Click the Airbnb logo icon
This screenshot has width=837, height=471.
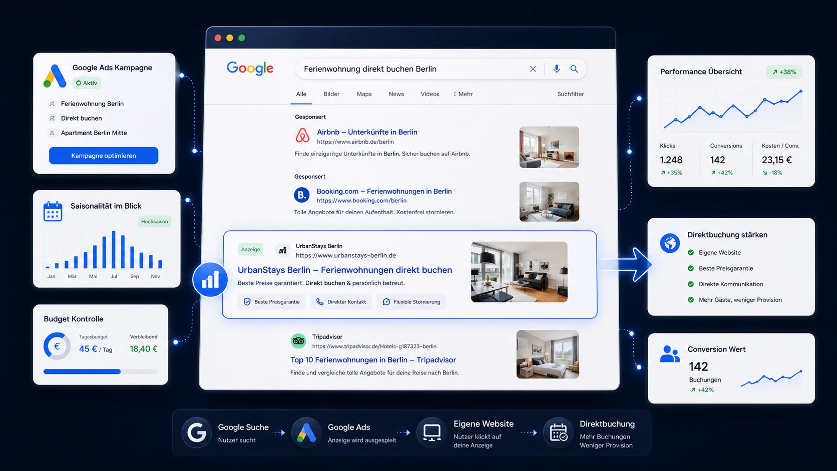[302, 136]
